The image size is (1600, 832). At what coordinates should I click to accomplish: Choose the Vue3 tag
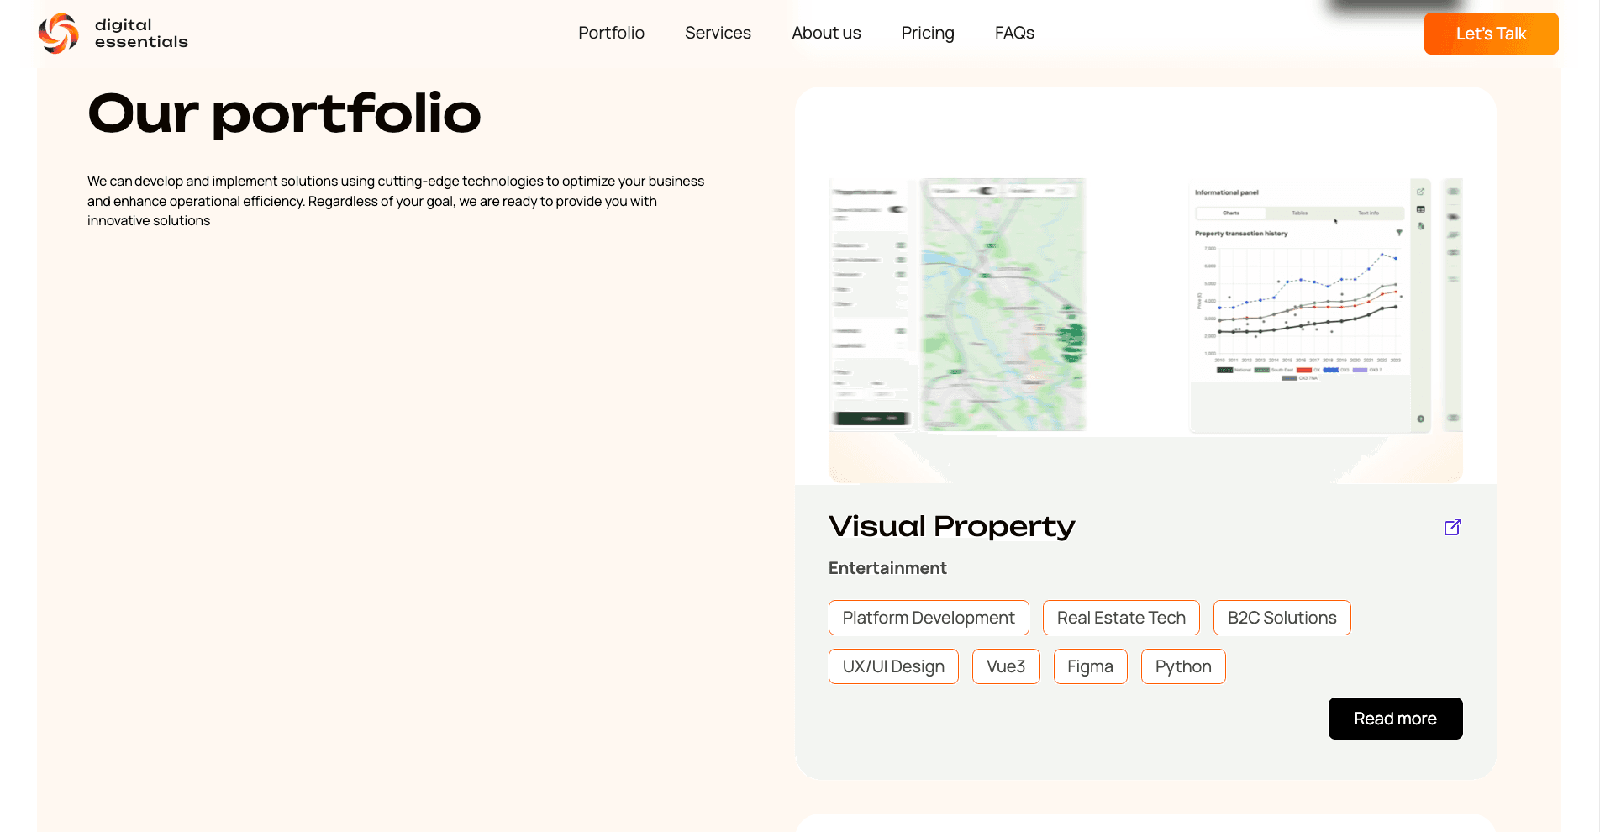click(x=1006, y=666)
